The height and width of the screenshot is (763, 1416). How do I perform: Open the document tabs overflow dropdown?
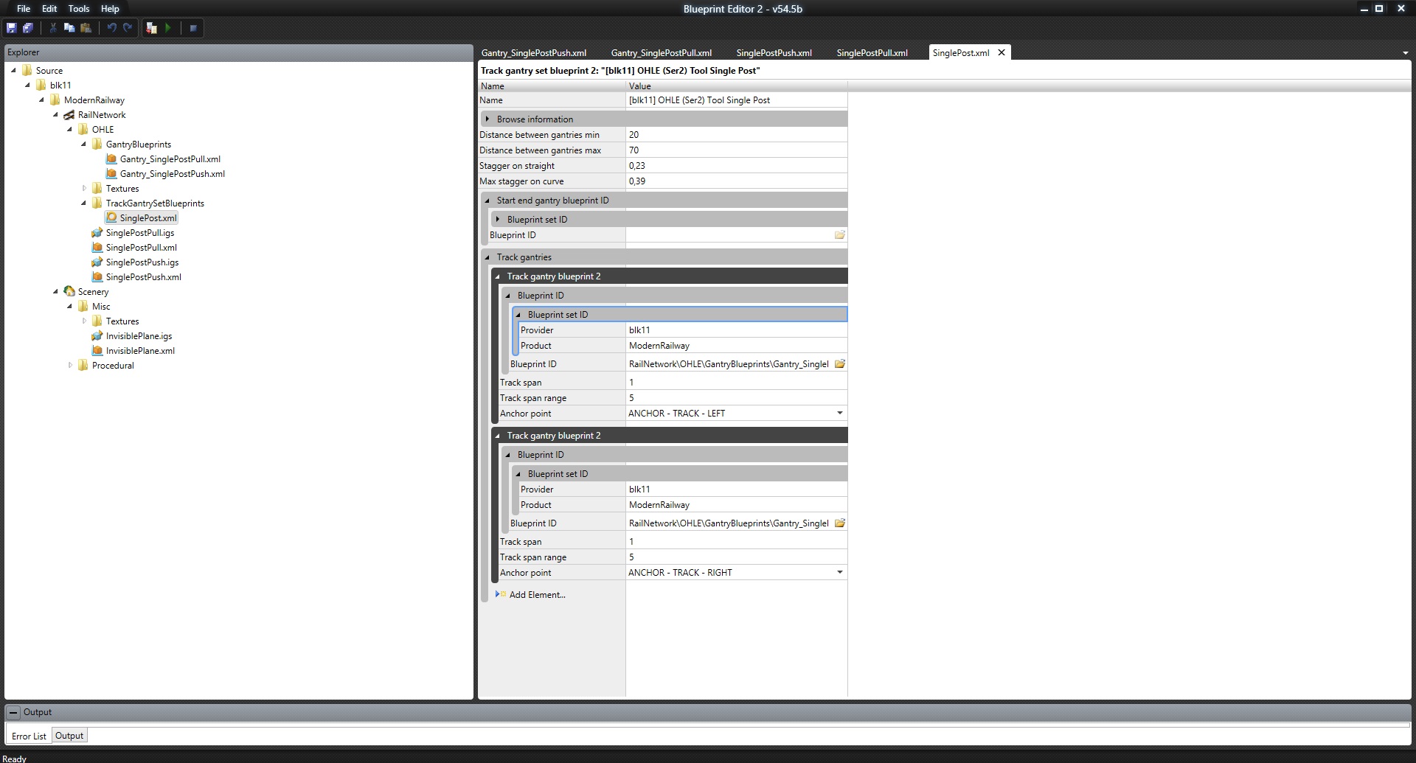(x=1405, y=53)
